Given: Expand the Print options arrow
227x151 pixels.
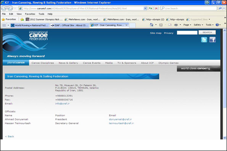Looking at the screenshot, I should point(180,25).
